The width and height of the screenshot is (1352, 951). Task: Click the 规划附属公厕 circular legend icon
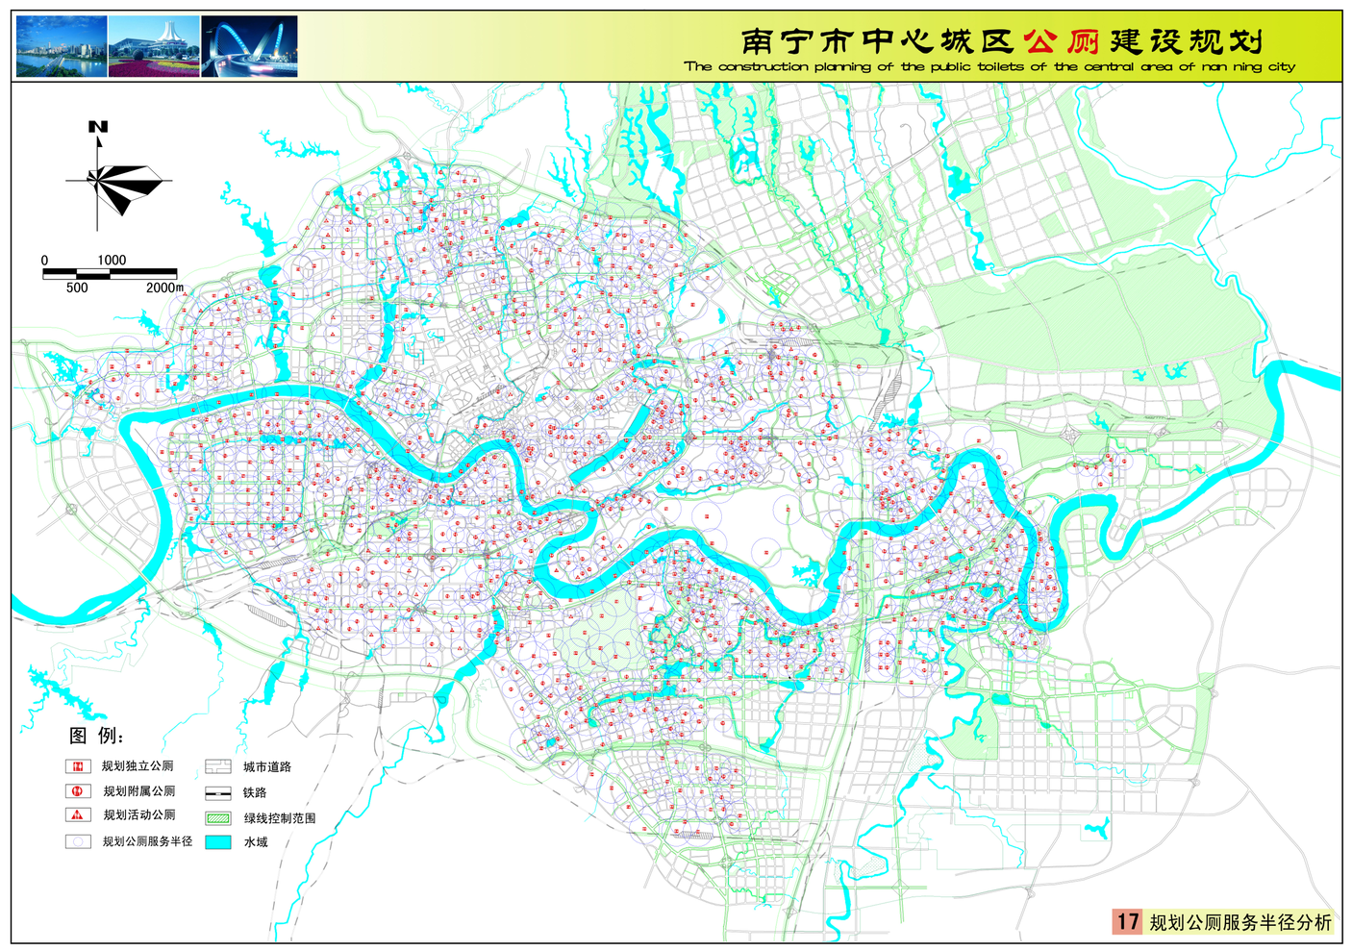tap(78, 790)
